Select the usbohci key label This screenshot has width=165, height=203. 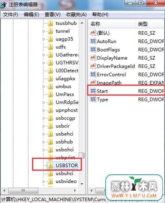pyautogui.click(x=65, y=150)
